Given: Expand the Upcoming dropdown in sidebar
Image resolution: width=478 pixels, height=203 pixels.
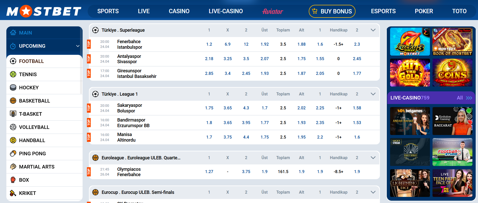Looking at the screenshot, I should point(78,46).
